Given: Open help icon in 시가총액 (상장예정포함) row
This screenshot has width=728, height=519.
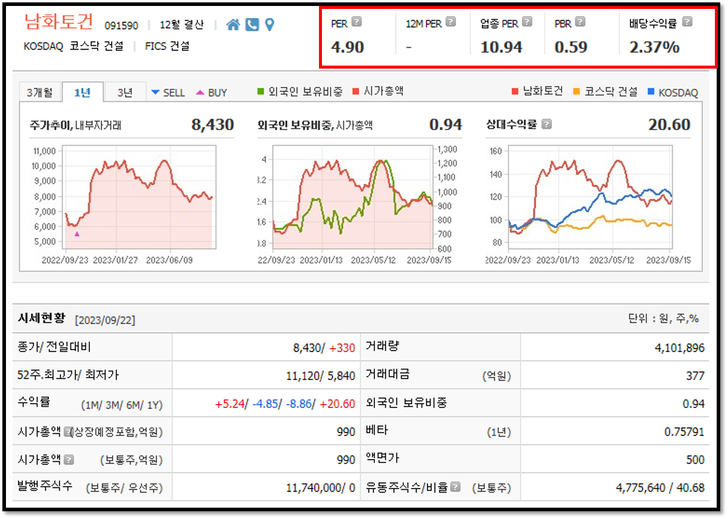Looking at the screenshot, I should (69, 431).
